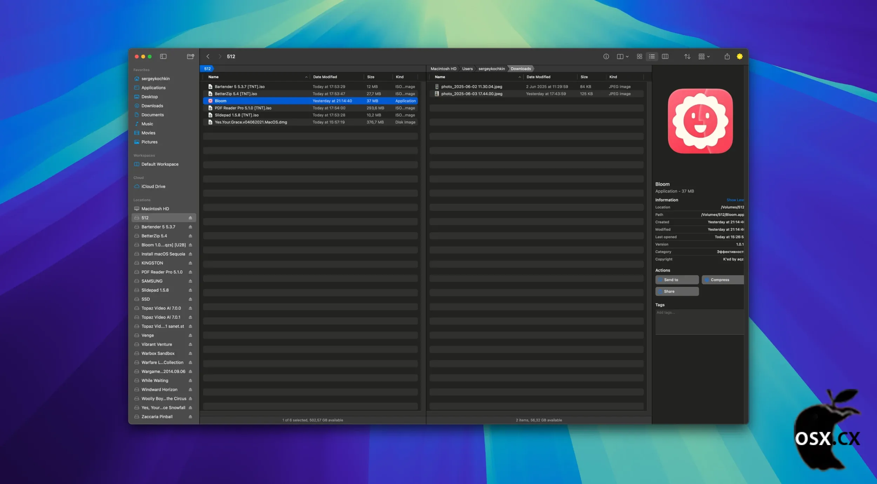Image resolution: width=877 pixels, height=484 pixels.
Task: Click Macintosh HD in right pane breadcrumb
Action: [x=443, y=69]
